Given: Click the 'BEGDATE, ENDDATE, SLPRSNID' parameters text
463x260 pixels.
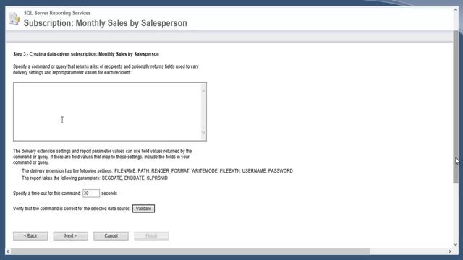Looking at the screenshot, I should pyautogui.click(x=135, y=178).
